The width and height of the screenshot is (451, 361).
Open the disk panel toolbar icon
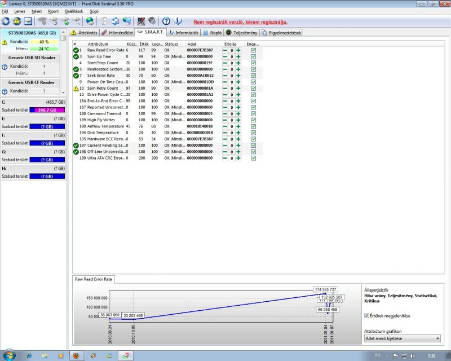[28, 21]
